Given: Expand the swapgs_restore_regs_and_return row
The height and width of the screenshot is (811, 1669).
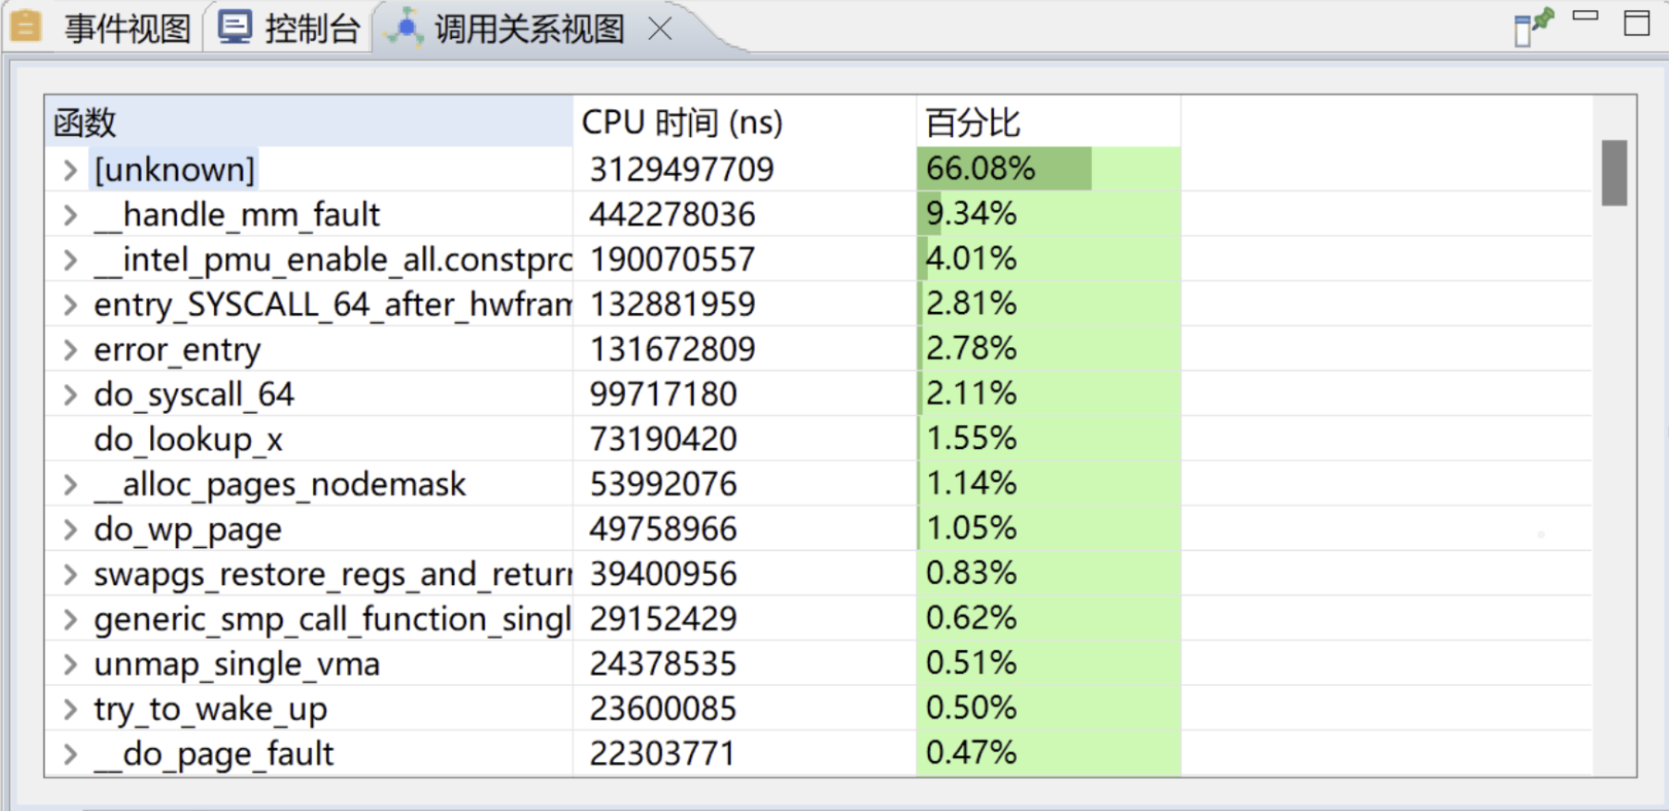Looking at the screenshot, I should 69,574.
